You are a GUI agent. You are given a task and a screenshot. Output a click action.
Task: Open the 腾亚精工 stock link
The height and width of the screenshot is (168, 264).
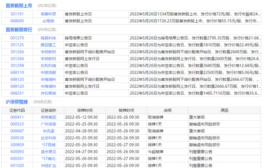pos(48,45)
